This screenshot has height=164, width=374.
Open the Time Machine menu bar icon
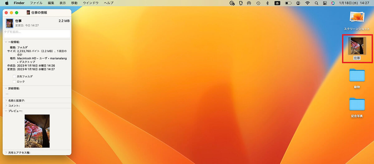pyautogui.click(x=258, y=3)
